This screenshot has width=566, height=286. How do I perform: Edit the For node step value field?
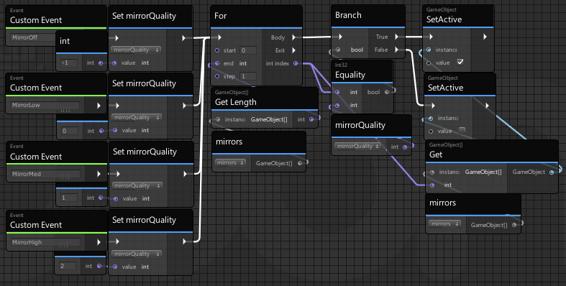click(248, 76)
